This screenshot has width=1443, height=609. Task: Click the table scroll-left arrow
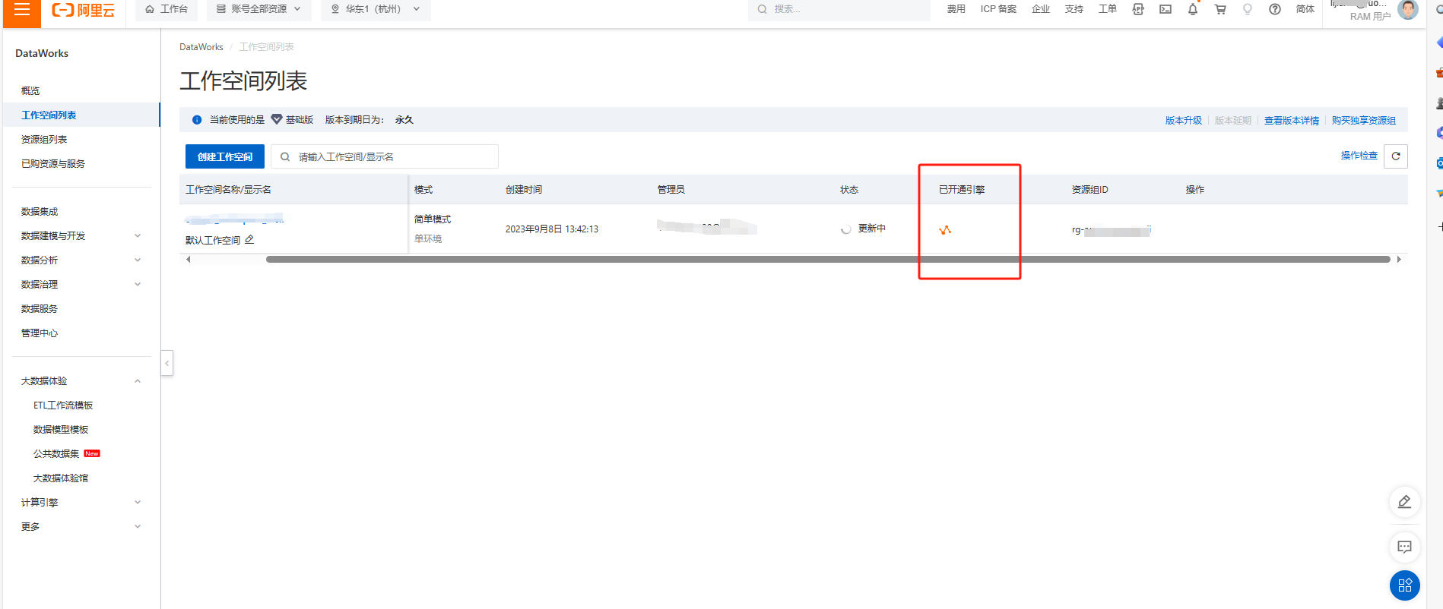[x=189, y=260]
